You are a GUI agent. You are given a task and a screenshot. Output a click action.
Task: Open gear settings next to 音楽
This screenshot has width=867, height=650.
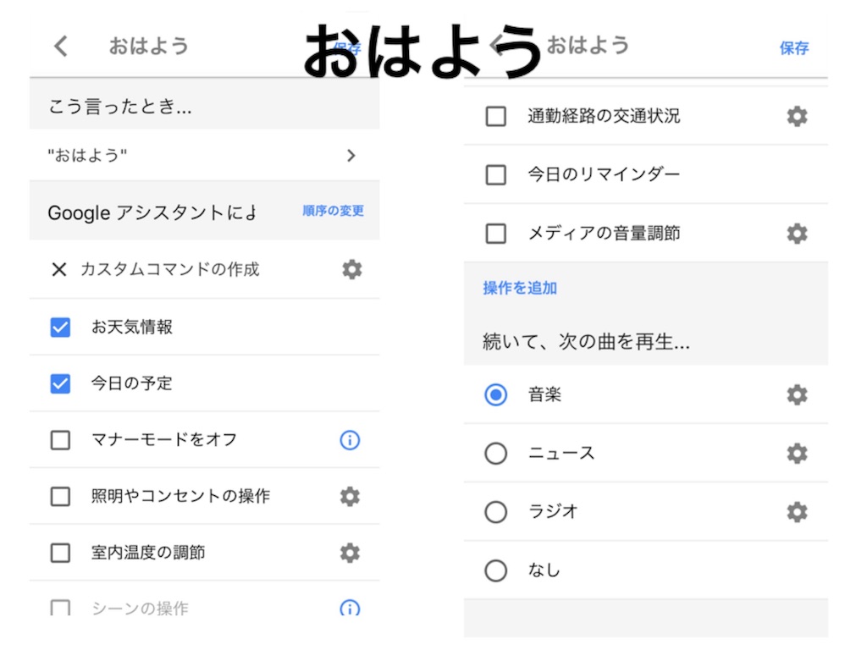point(796,394)
